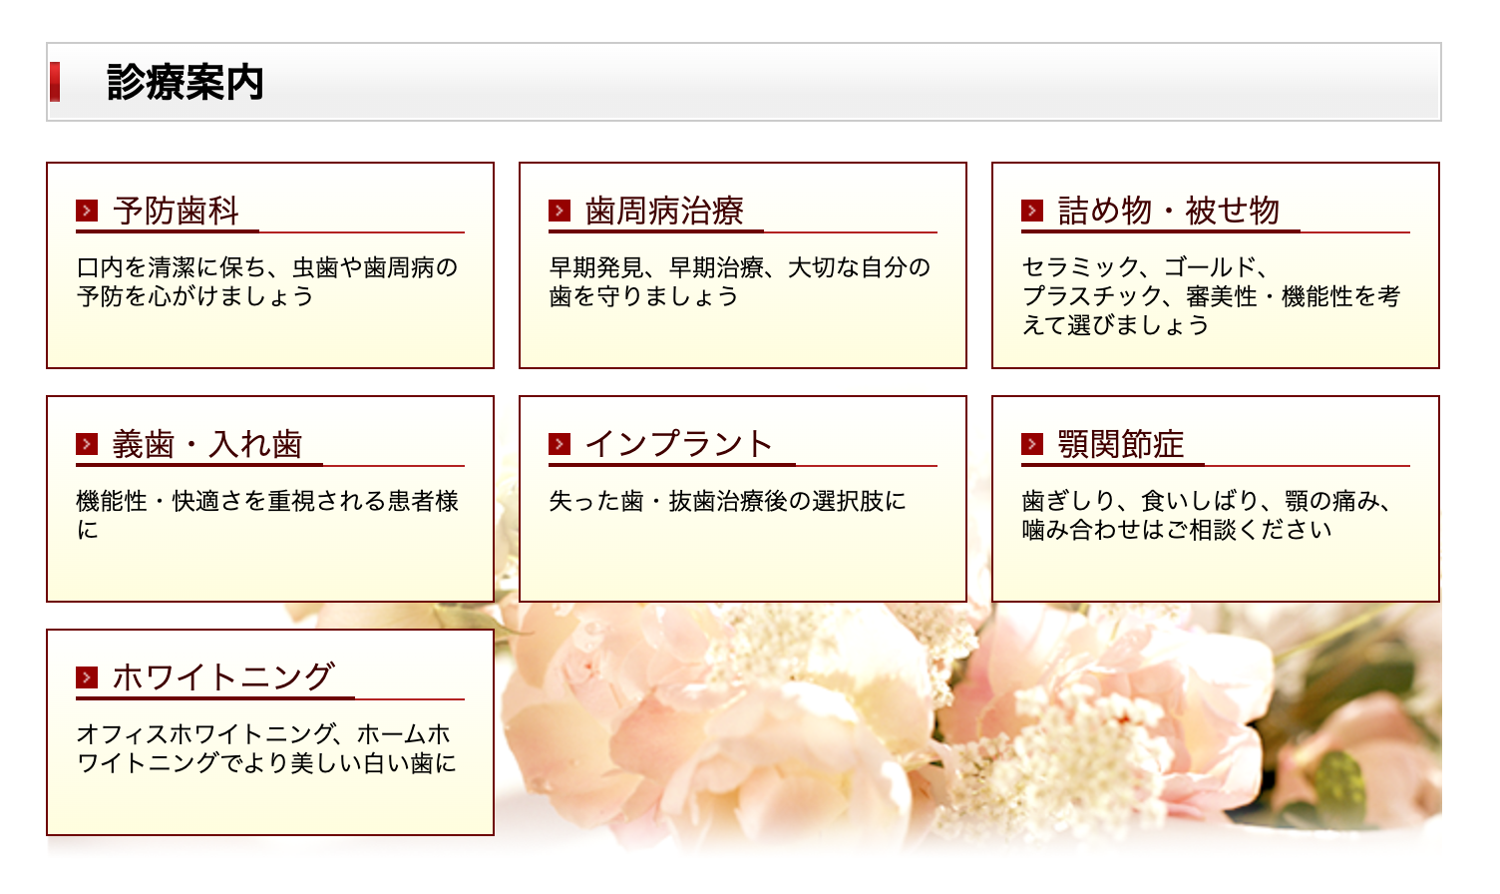Click the 歯ぎしり、食いしばり description text
The image size is (1500, 894).
coord(1207,515)
